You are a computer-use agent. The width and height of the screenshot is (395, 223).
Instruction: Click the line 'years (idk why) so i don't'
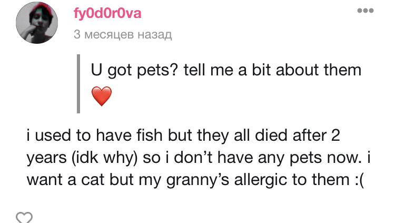[x=199, y=158]
